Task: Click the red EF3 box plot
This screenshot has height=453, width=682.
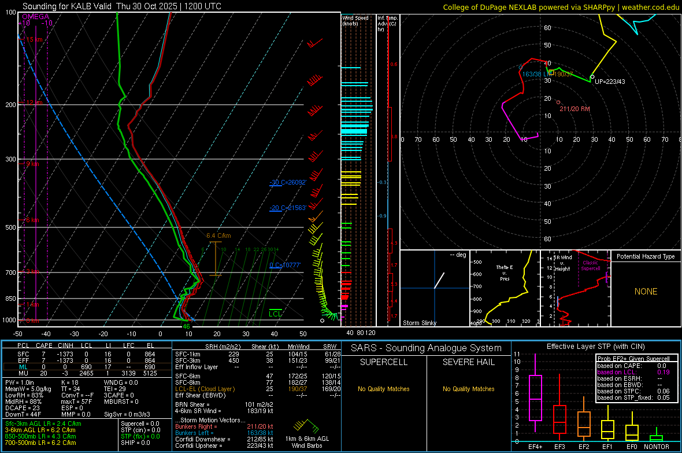Action: pyautogui.click(x=559, y=419)
